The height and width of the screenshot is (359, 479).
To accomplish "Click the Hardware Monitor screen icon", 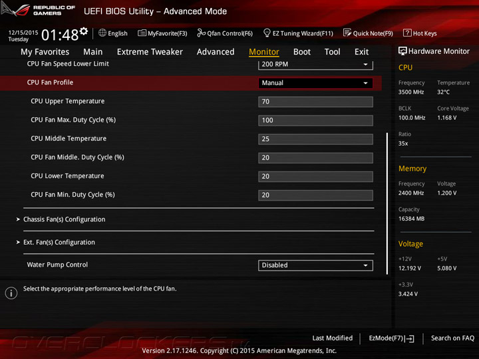I will pos(402,51).
